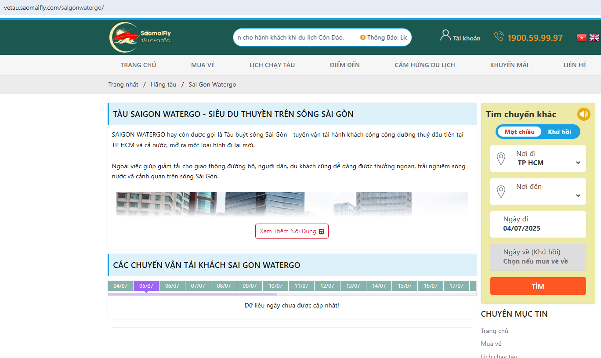
Task: Click Sai Gon Watergo breadcrumb
Action: [x=212, y=84]
